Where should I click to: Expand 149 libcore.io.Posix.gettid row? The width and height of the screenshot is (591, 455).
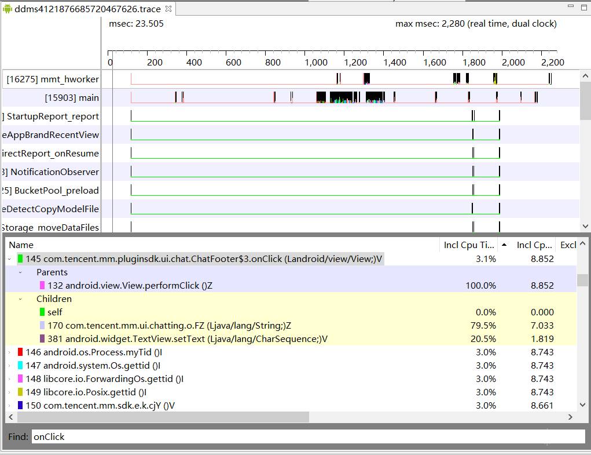[x=9, y=392]
